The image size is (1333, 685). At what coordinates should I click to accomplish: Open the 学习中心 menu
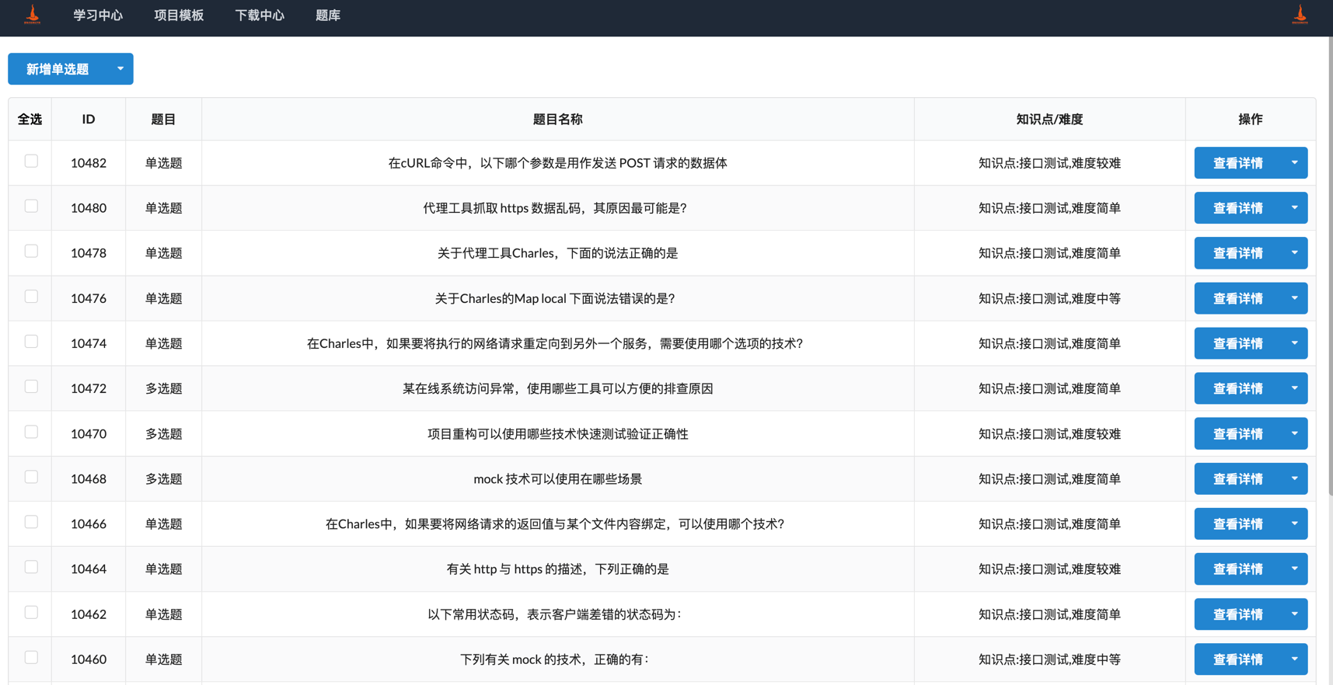pos(98,16)
